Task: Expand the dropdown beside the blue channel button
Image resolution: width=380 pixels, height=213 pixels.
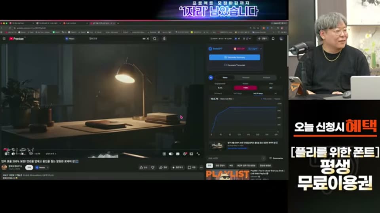Action: coord(48,167)
